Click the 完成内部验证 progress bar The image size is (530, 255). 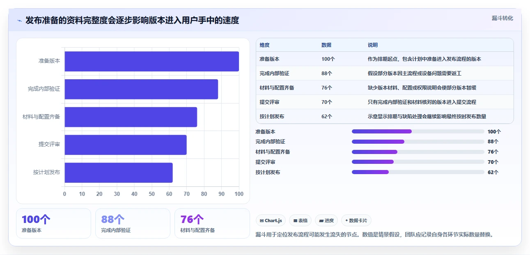click(418, 142)
